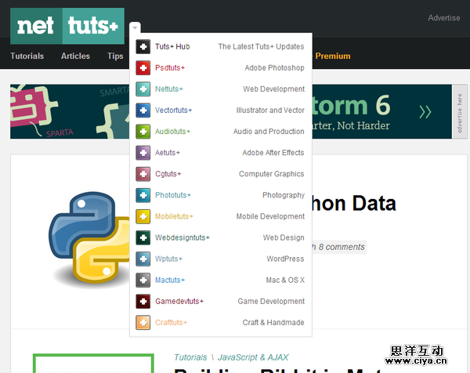Visit the Wptuts+ WordPress link
Screen dimensions: 470x373
pos(168,259)
